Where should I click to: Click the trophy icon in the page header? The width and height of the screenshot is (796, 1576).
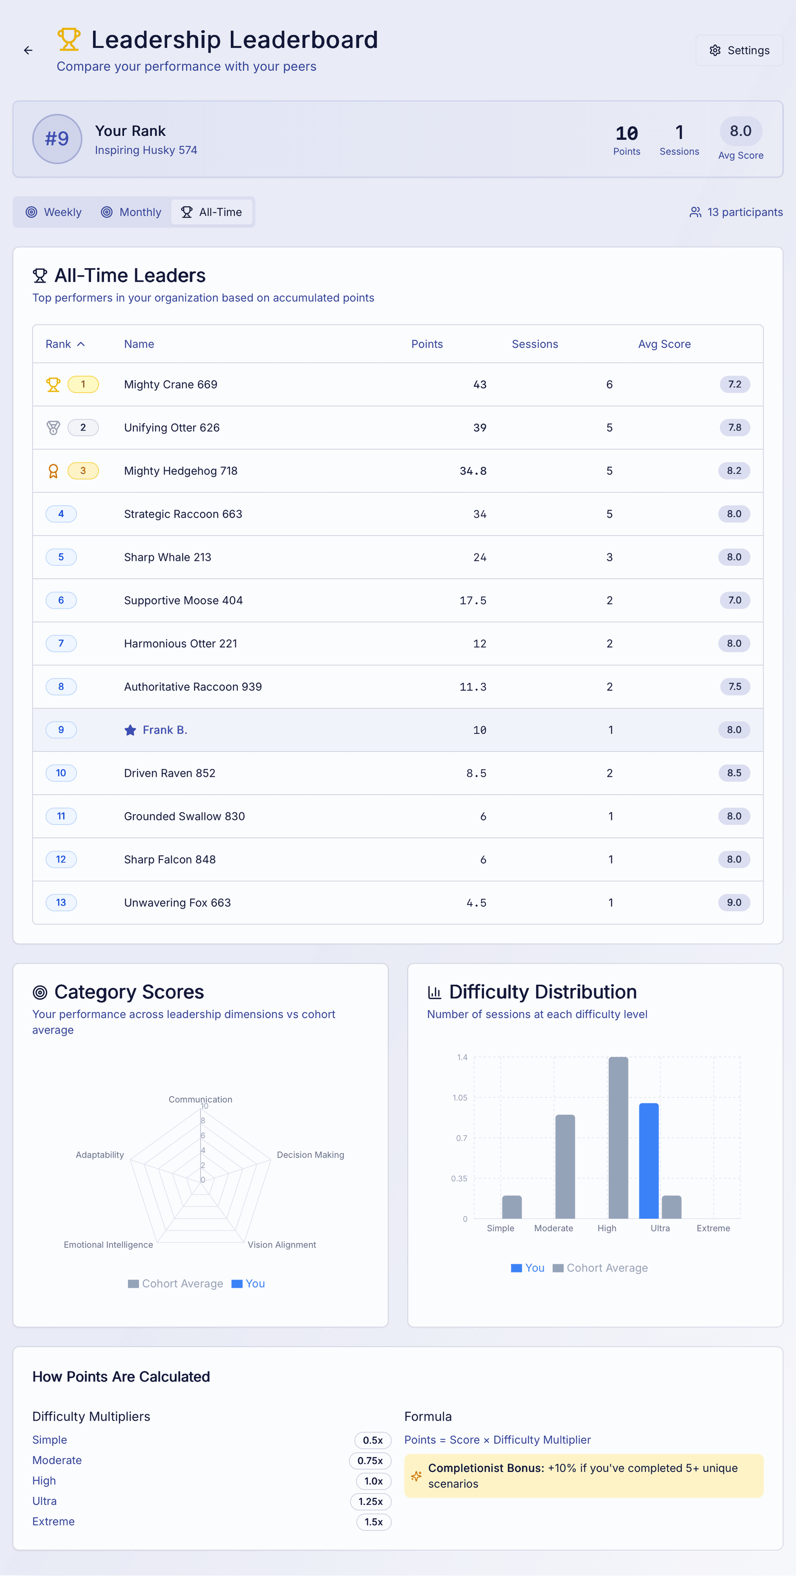(69, 38)
